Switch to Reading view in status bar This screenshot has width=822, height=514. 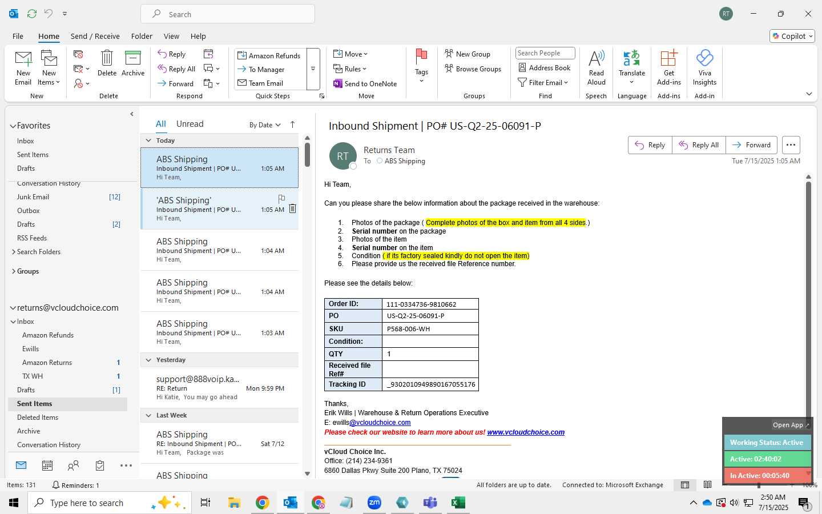point(707,485)
